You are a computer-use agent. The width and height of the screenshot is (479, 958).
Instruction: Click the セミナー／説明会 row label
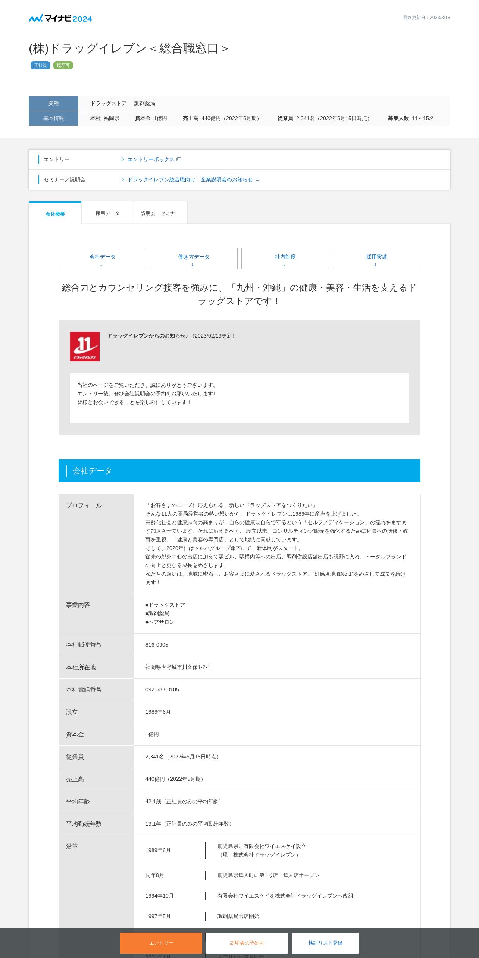65,179
